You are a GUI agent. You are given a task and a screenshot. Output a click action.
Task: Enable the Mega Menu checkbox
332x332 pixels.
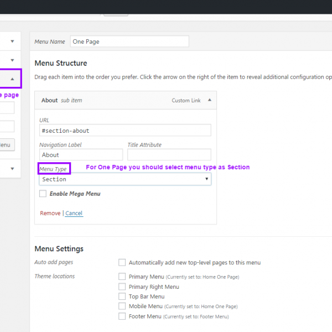[x=43, y=194]
